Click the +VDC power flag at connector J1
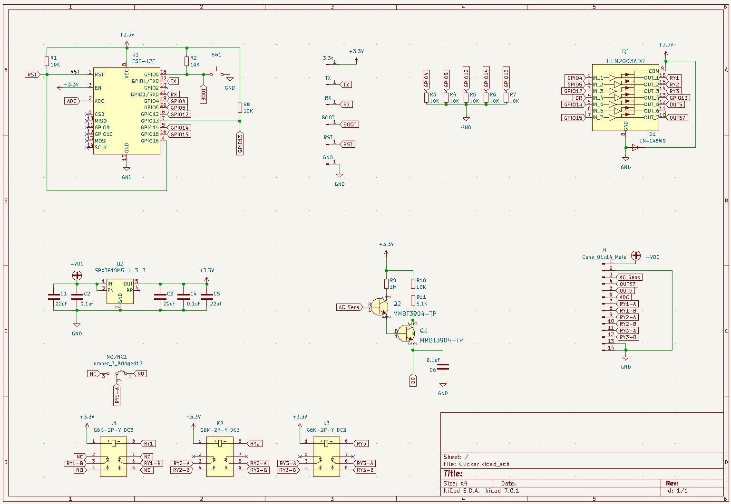 point(635,256)
